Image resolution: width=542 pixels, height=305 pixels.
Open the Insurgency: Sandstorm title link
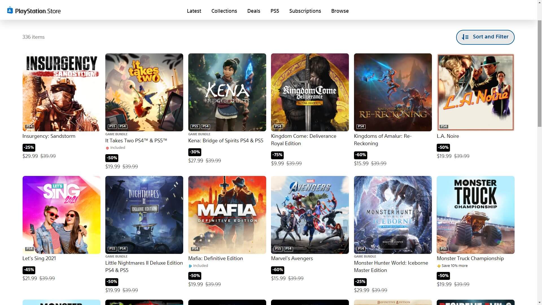(49, 136)
